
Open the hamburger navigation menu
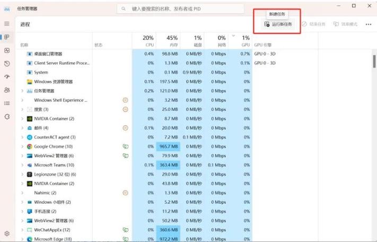(x=7, y=24)
